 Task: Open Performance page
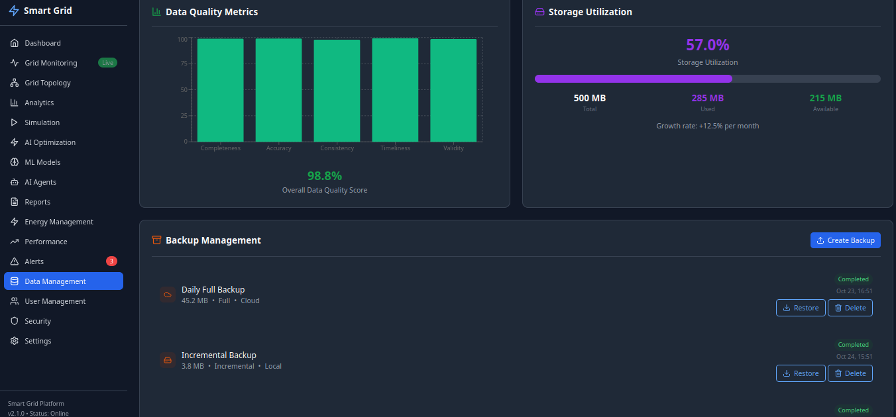click(x=64, y=242)
